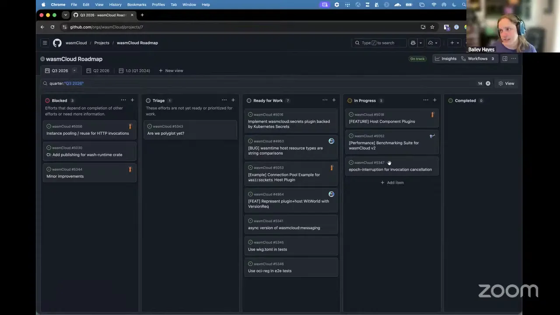
Task: Clear the quarter filter with X icon
Action: pyautogui.click(x=488, y=83)
